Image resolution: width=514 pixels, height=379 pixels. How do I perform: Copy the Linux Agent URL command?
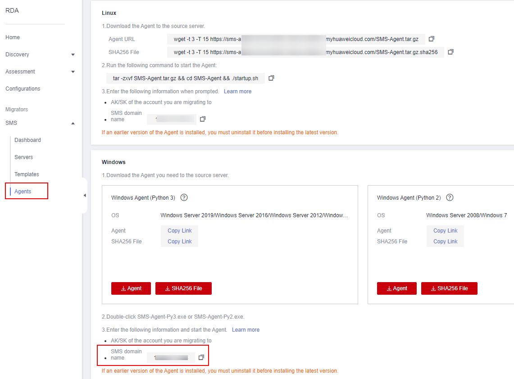click(432, 39)
